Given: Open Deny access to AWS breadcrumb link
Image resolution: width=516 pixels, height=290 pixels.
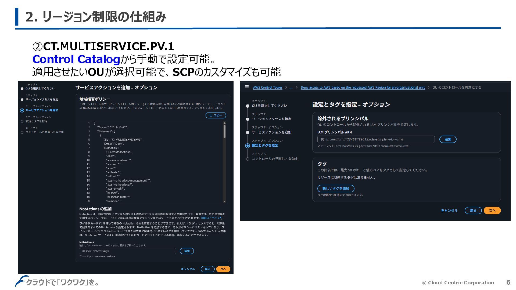Looking at the screenshot, I should click(x=363, y=87).
